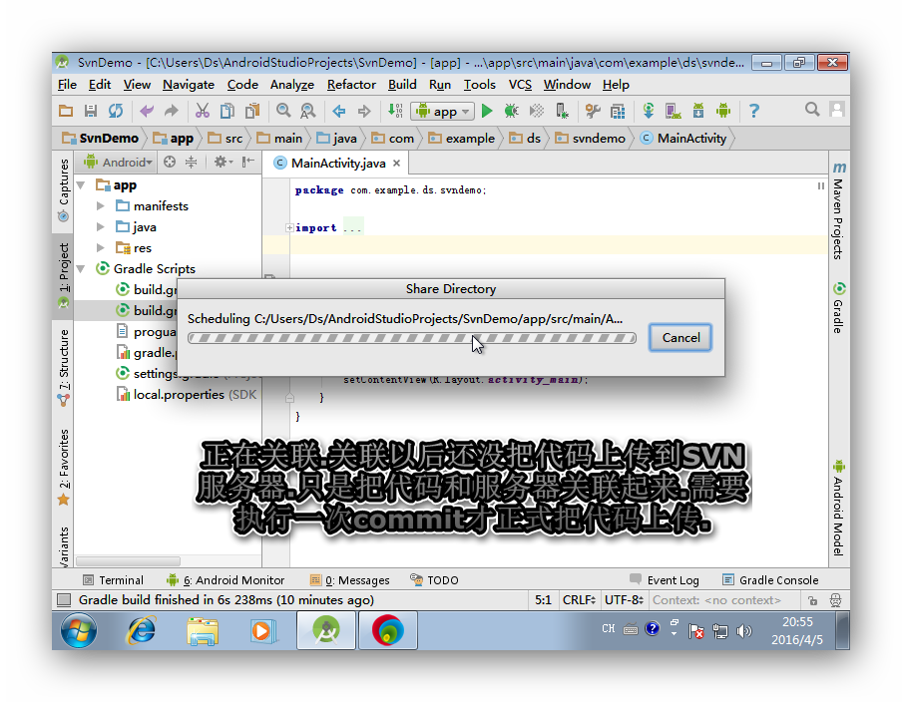This screenshot has width=902, height=702.
Task: Click the Cut scissors icon
Action: [202, 111]
